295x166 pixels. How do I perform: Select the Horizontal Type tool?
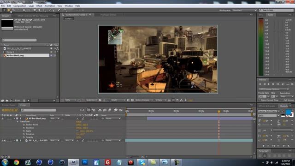(x=44, y=10)
